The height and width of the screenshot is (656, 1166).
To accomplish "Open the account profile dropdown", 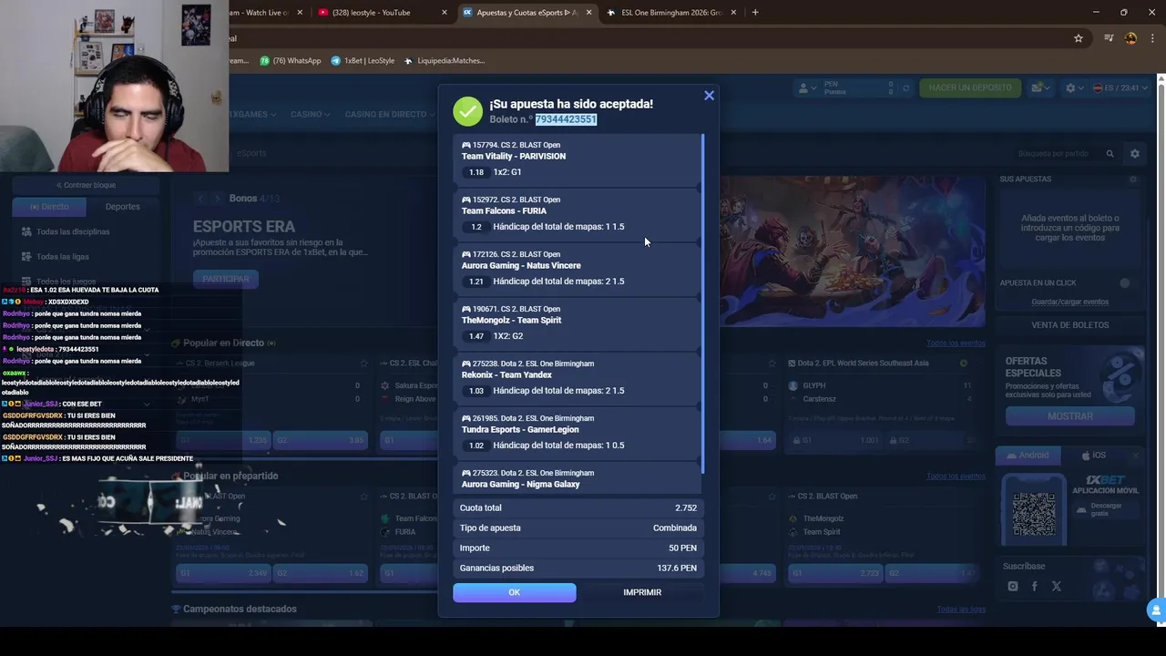I will 807,88.
